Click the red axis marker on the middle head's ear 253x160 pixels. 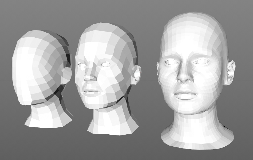(x=137, y=73)
